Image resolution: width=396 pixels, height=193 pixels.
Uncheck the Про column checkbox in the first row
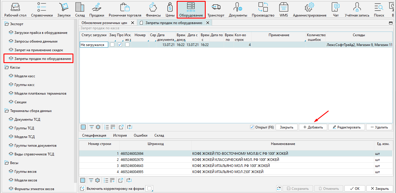pos(120,45)
